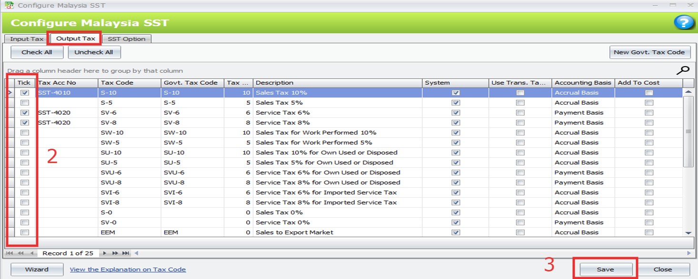Go to previous record navigator arrow
Screen dimensions: 698x279
tap(32, 253)
